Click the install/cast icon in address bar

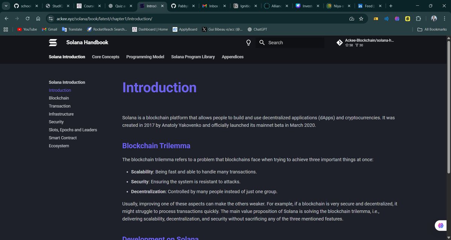[x=352, y=18]
